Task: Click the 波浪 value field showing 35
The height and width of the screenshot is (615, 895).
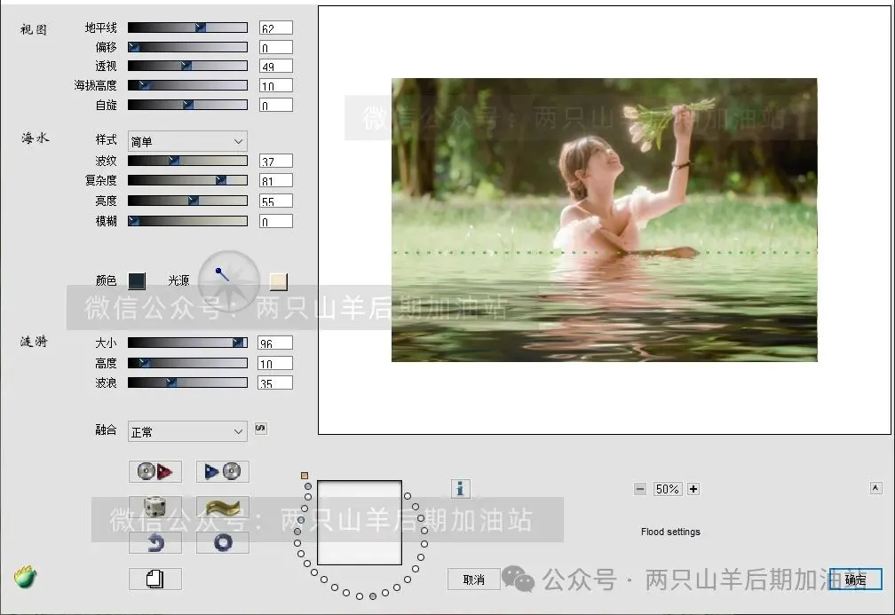Action: tap(275, 382)
